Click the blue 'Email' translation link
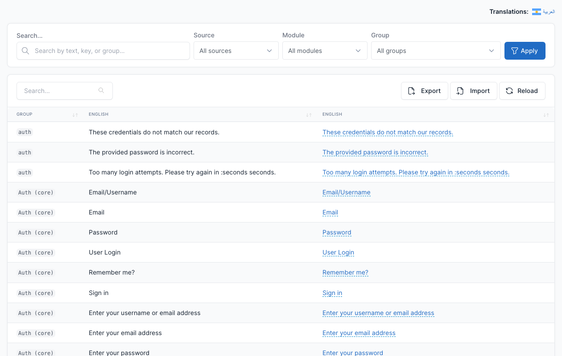The width and height of the screenshot is (562, 356). 330,212
